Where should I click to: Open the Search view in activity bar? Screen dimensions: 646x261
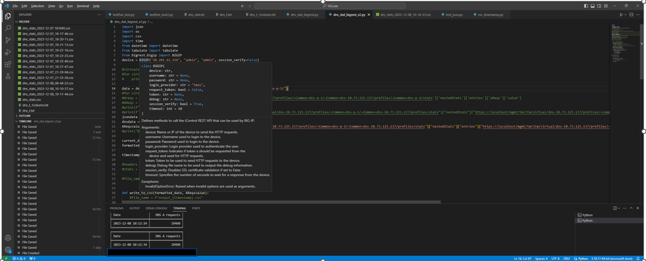click(x=8, y=28)
